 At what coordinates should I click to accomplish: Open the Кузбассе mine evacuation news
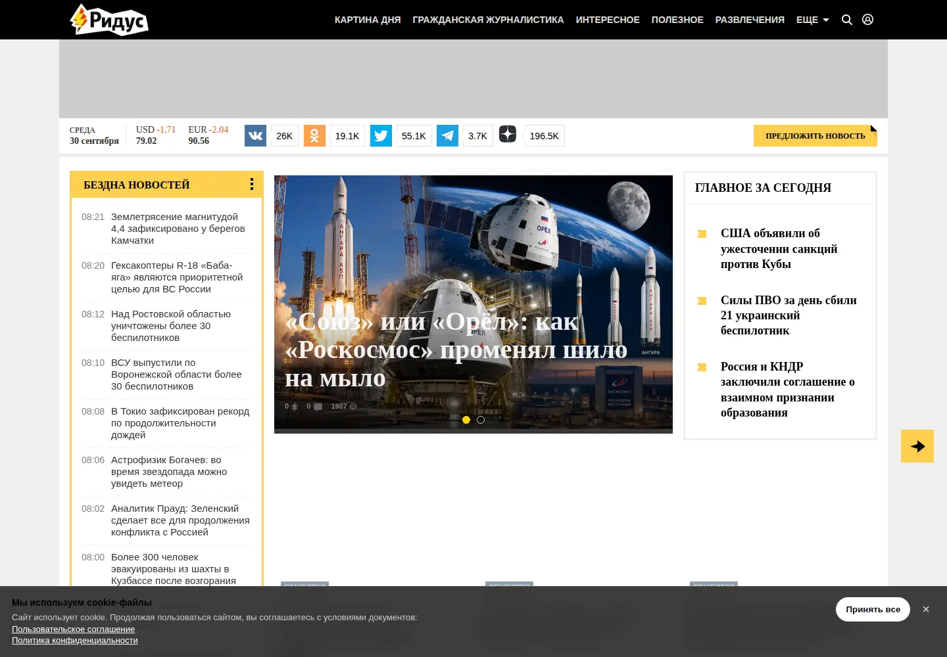pyautogui.click(x=174, y=569)
